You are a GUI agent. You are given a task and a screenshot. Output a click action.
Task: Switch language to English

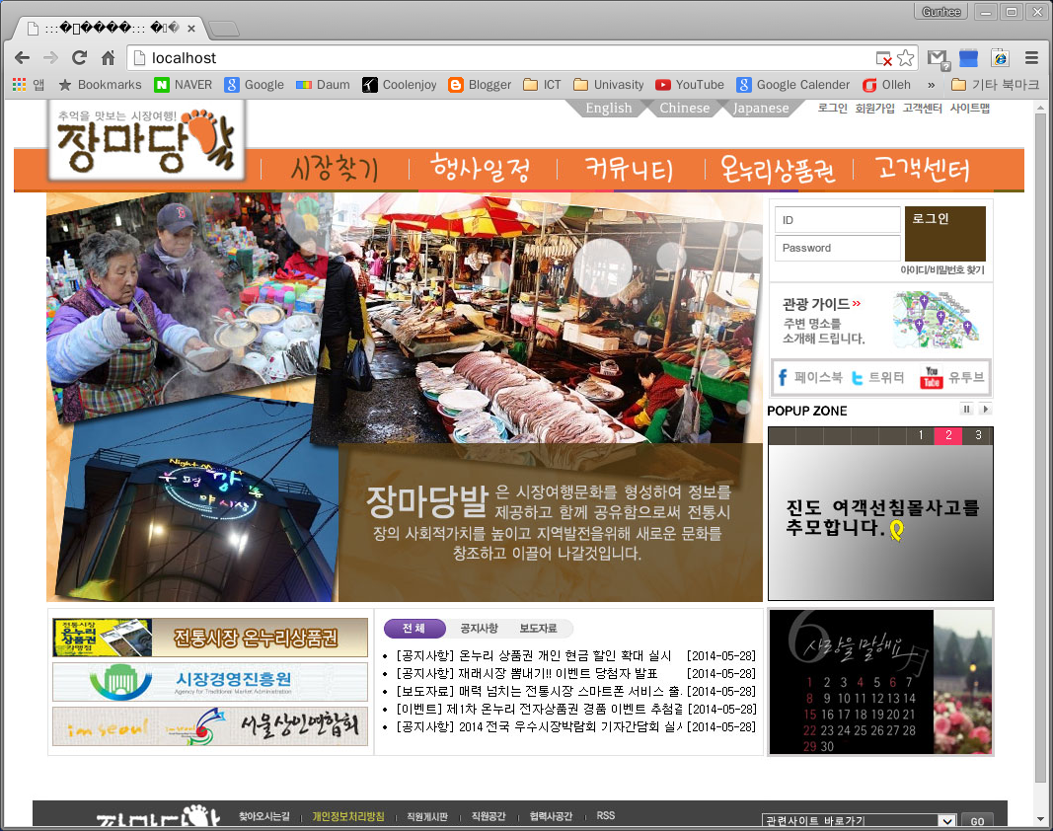coord(609,109)
